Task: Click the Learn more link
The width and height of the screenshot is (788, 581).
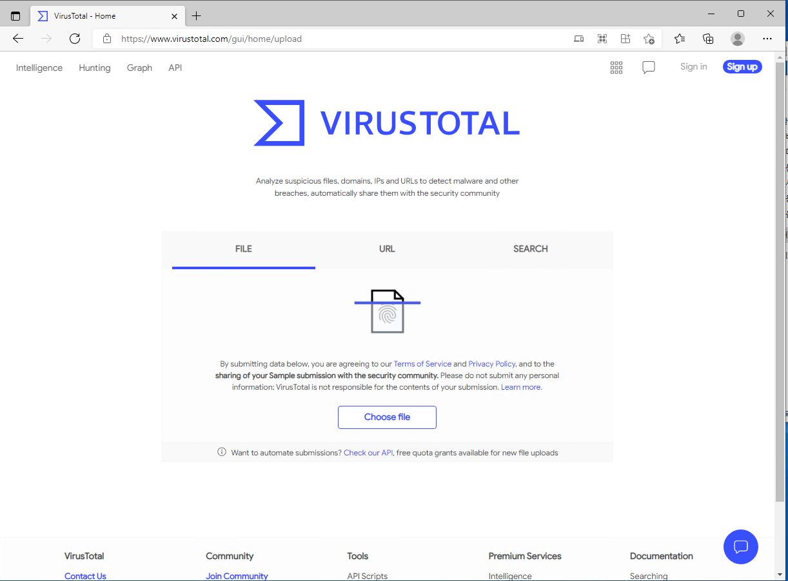Action: click(x=521, y=387)
